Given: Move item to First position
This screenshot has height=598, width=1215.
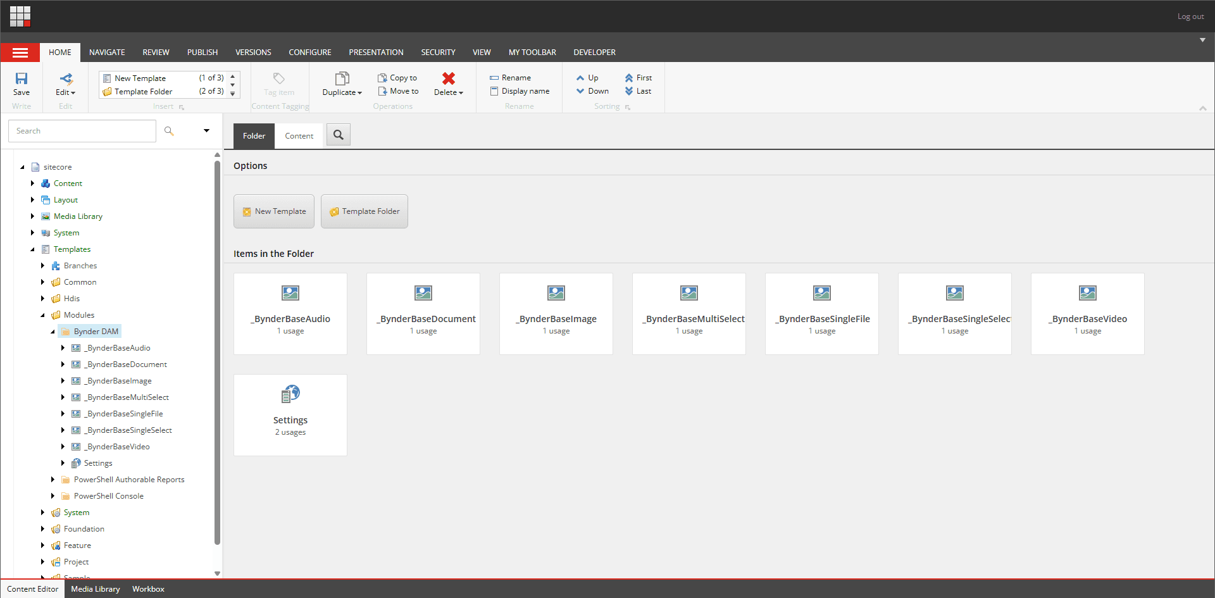Looking at the screenshot, I should click(639, 78).
